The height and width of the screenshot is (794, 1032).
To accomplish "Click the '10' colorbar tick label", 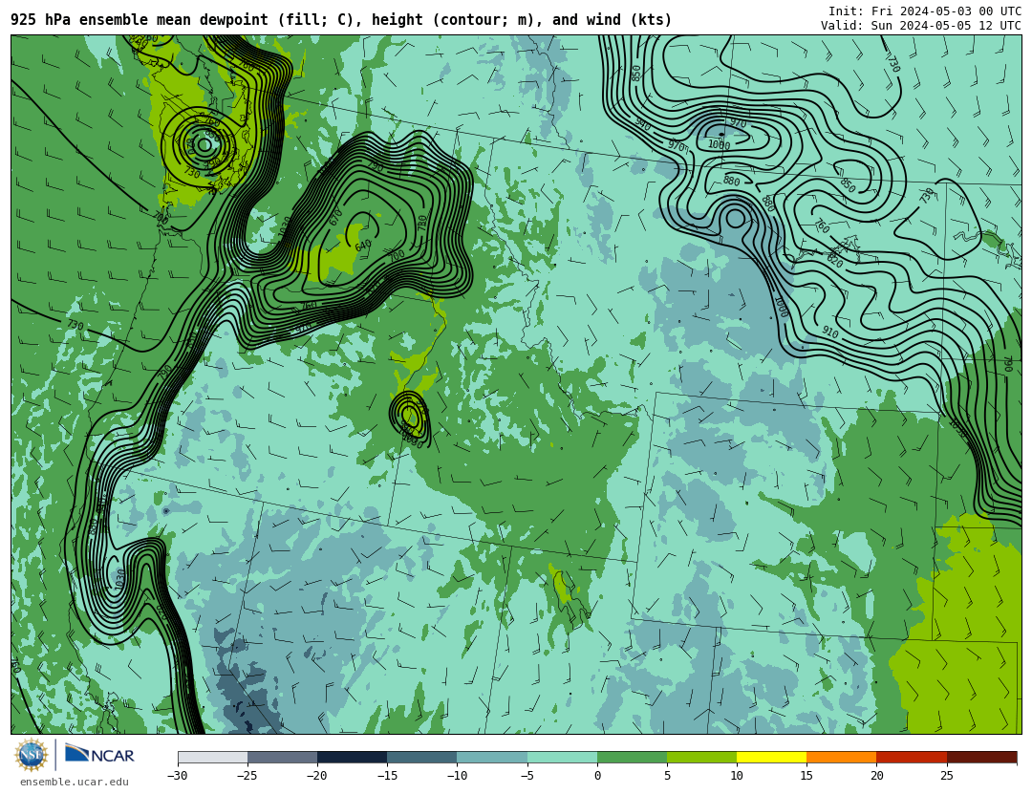I will click(x=737, y=776).
